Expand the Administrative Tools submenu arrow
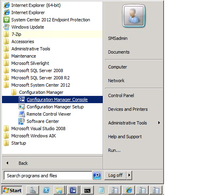The width and height of the screenshot is (197, 195). [x=159, y=123]
